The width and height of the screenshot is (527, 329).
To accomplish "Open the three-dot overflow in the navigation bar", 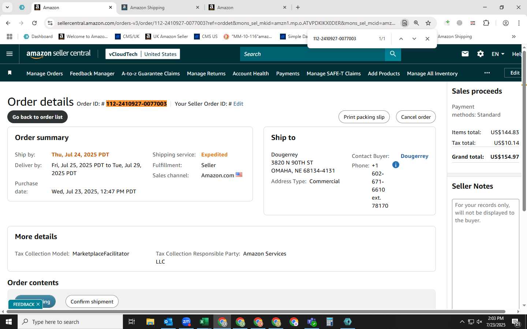I will pos(487,73).
